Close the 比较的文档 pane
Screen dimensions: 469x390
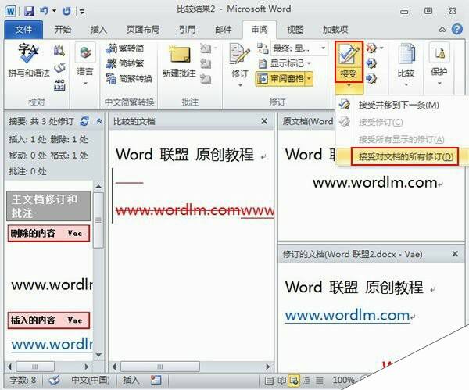(264, 121)
